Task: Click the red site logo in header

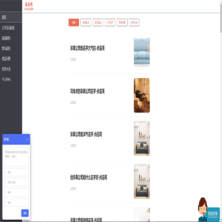Action: pos(29,6)
